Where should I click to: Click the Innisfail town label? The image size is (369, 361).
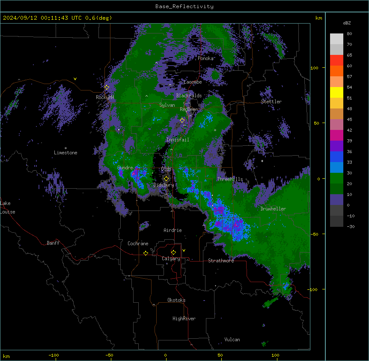(178, 140)
